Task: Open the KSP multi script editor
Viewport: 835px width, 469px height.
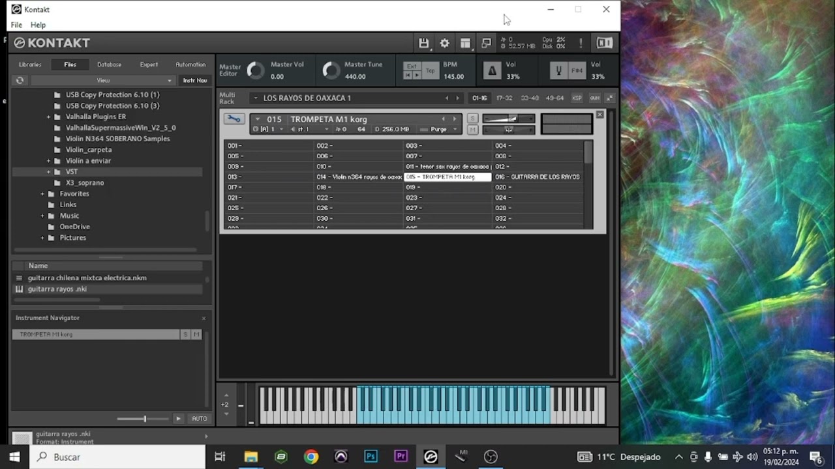Action: 577,98
